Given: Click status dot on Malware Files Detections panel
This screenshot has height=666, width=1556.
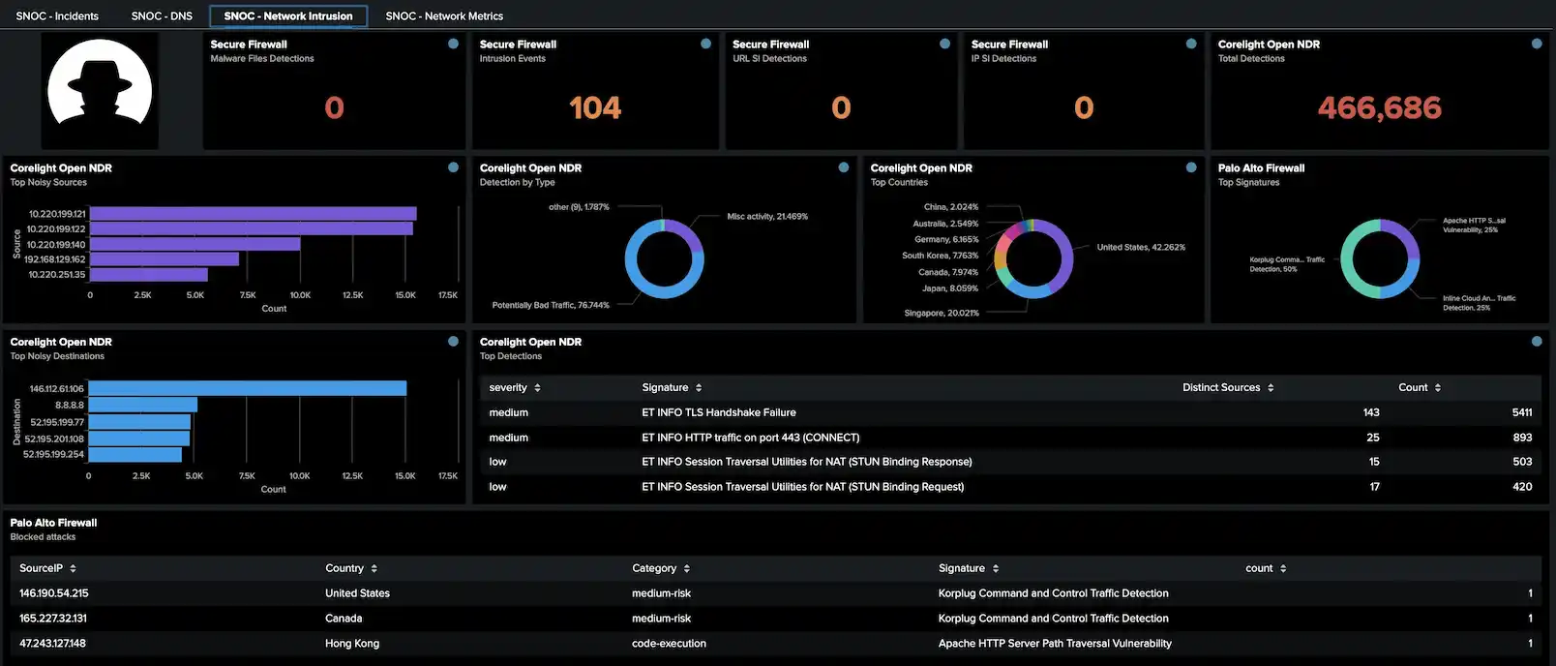Looking at the screenshot, I should pyautogui.click(x=453, y=44).
